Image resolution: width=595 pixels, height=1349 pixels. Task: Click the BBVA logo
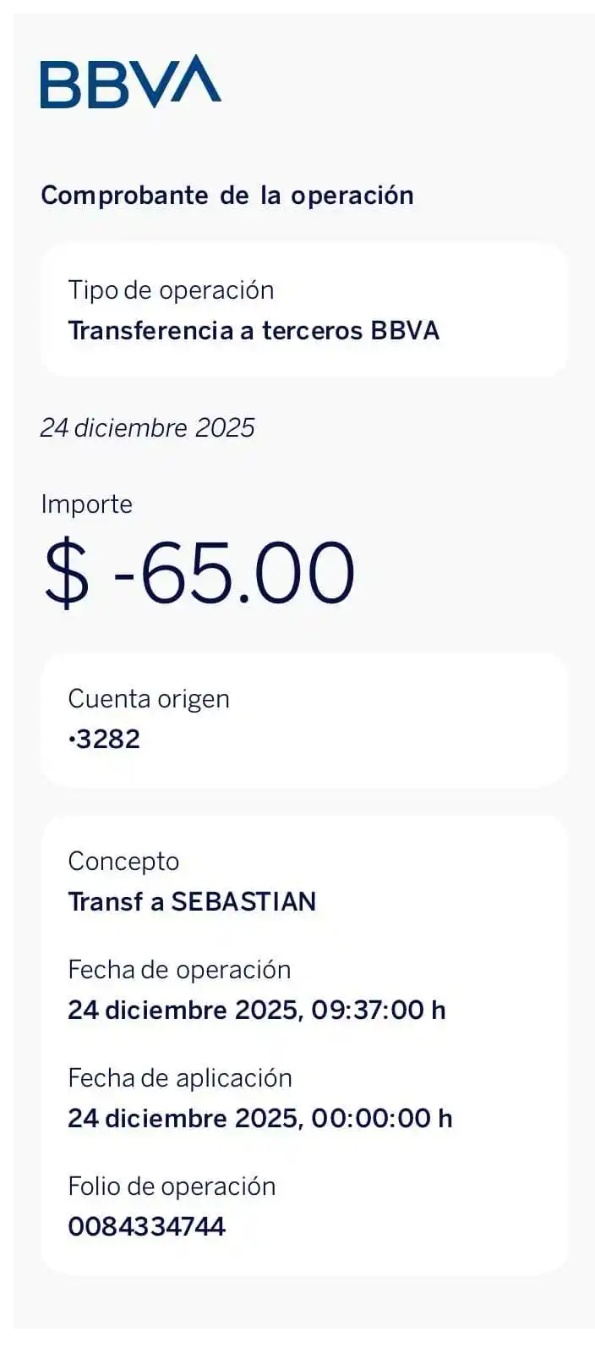click(130, 82)
